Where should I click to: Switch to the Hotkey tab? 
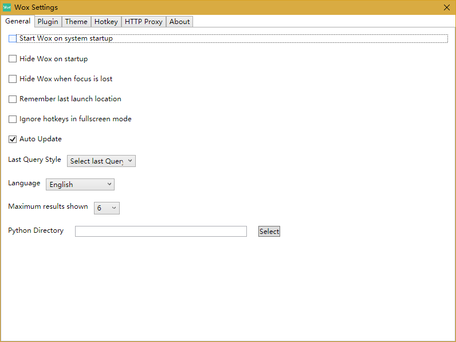[x=106, y=22]
